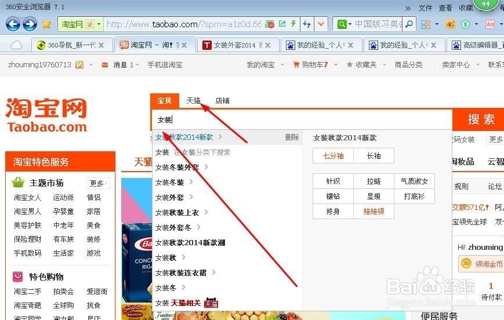Open the 淘宝女人 category link
Screen dimensions: 504x320
click(x=28, y=197)
